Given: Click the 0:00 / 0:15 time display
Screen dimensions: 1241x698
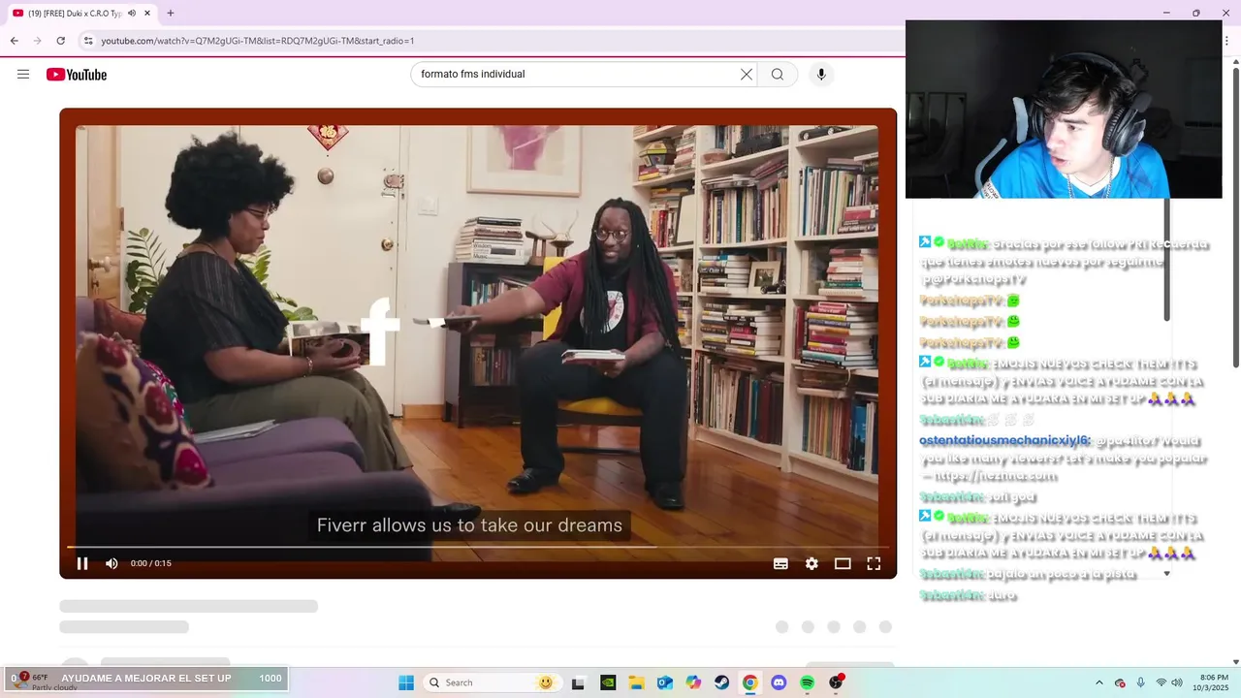Looking at the screenshot, I should tap(151, 563).
